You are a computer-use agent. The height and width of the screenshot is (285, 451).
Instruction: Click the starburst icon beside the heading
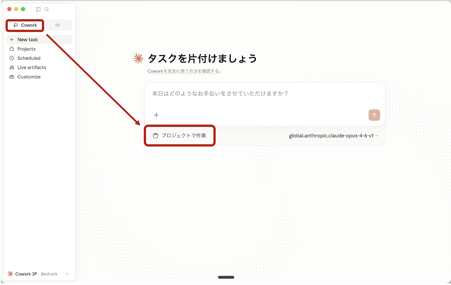coord(138,59)
